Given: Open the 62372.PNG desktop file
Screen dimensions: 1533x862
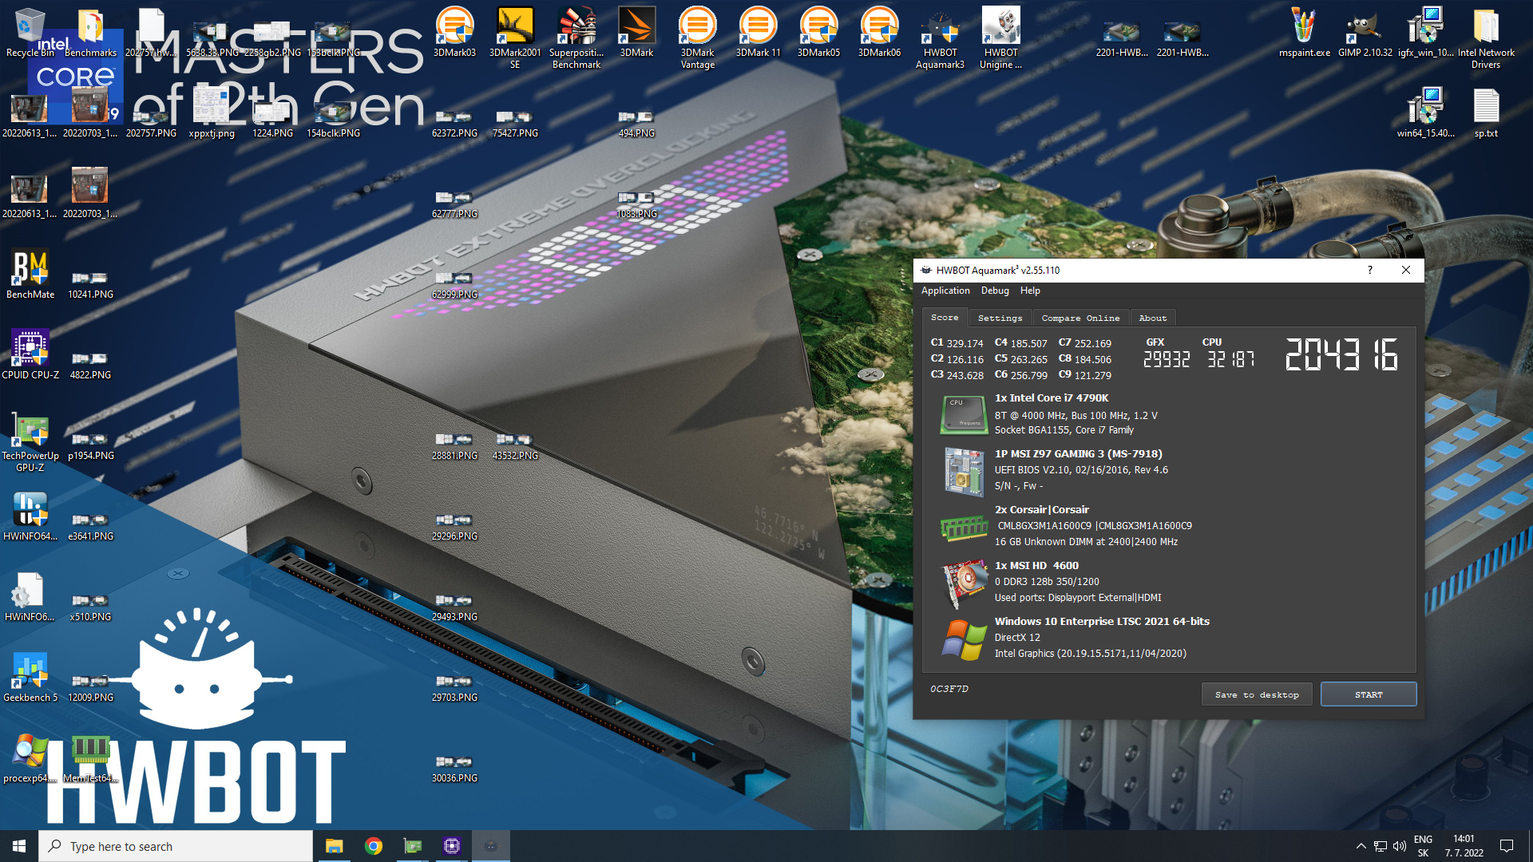Looking at the screenshot, I should click(454, 123).
